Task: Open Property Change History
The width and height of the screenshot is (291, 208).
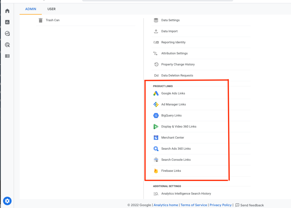Action: [x=178, y=65]
